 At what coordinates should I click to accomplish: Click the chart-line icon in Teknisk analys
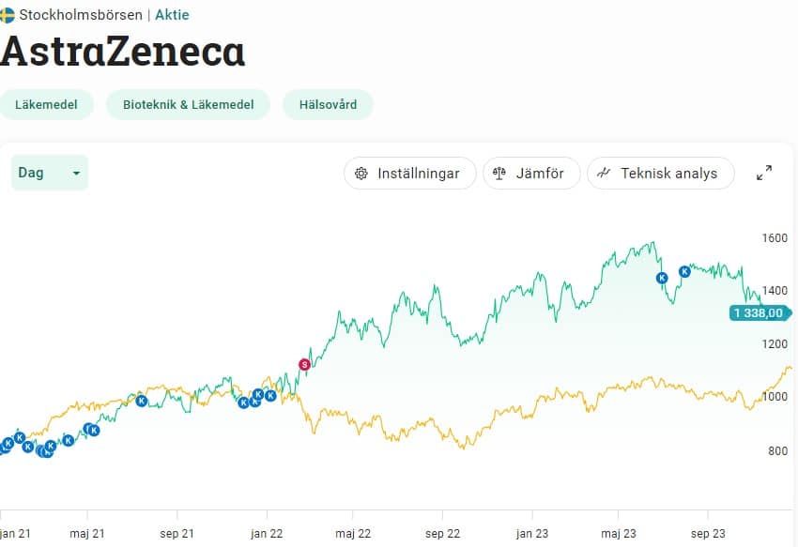[605, 174]
